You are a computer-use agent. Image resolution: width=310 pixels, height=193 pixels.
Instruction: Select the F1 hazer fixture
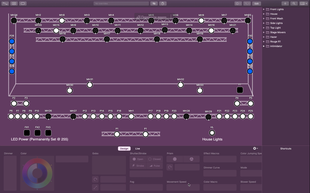tap(240, 90)
